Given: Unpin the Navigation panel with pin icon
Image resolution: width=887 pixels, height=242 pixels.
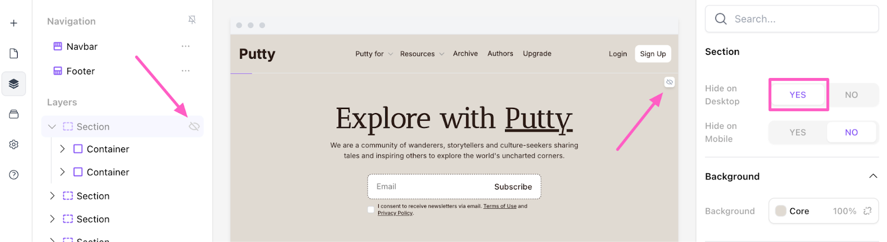Looking at the screenshot, I should (192, 20).
